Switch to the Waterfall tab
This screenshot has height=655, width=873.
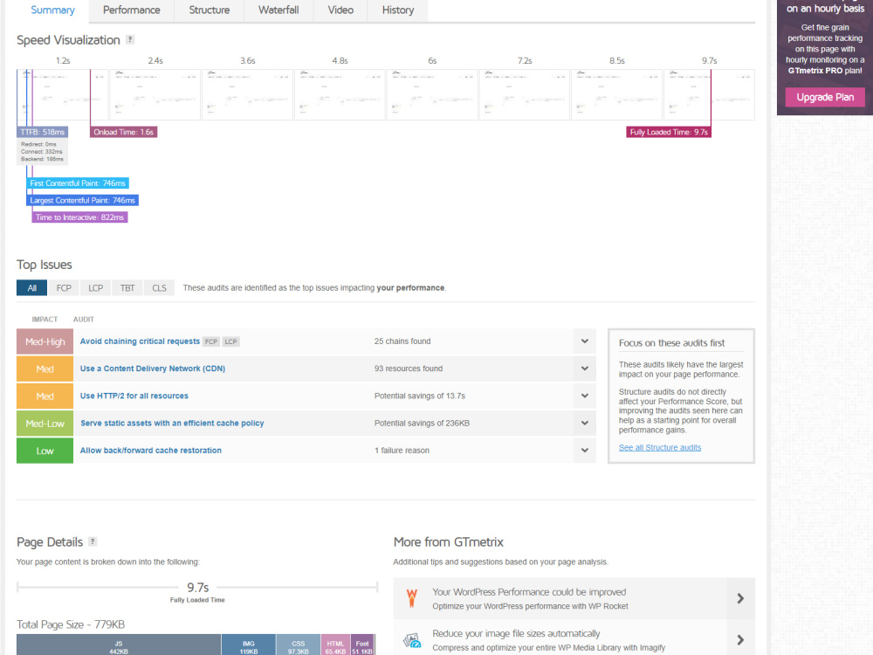(x=278, y=10)
